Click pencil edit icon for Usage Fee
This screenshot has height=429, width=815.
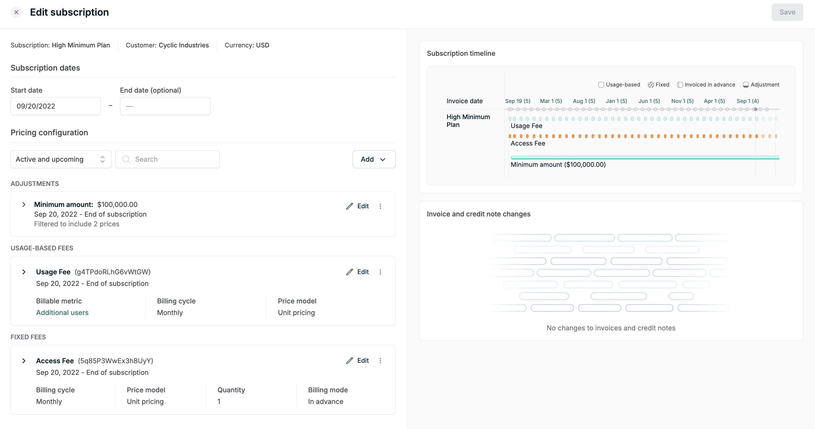[349, 272]
